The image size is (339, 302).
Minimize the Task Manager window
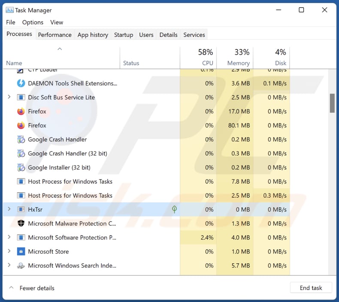click(x=278, y=10)
